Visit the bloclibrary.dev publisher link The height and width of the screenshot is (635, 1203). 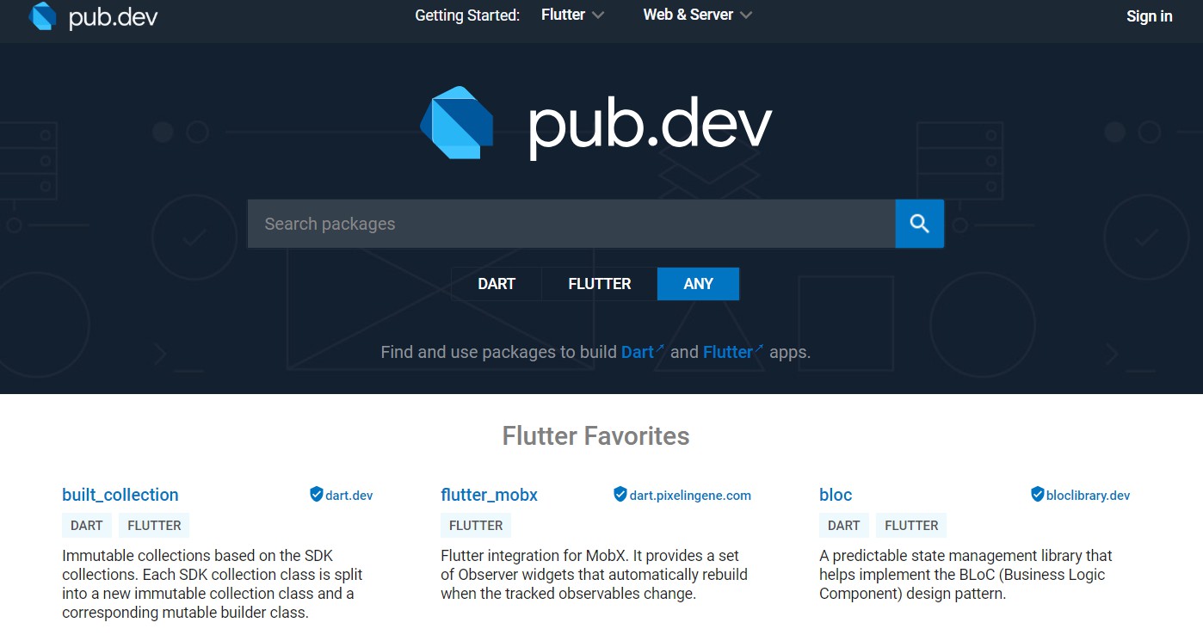[1088, 496]
